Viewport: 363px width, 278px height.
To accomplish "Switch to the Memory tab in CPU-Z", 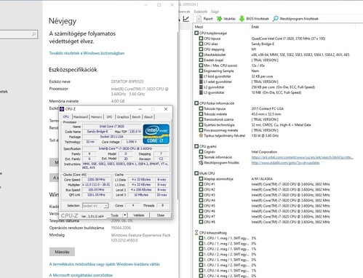I will [x=97, y=117].
